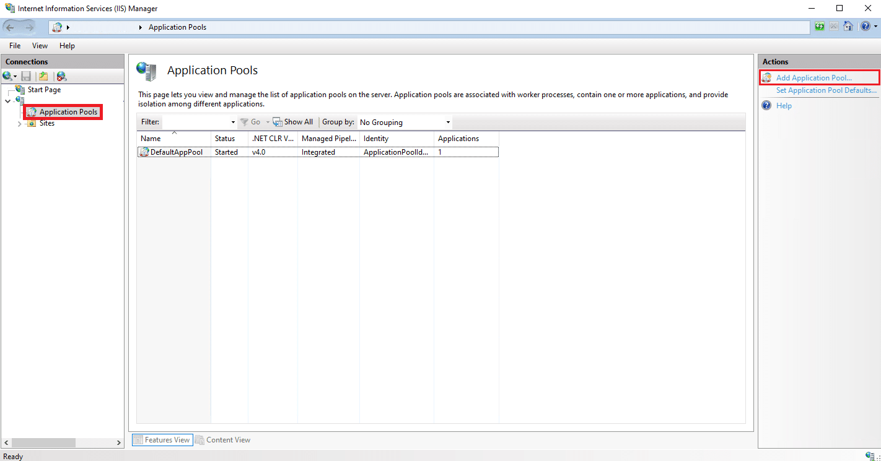881x461 pixels.
Task: Collapse the server node in Connections tree
Action: 7,101
